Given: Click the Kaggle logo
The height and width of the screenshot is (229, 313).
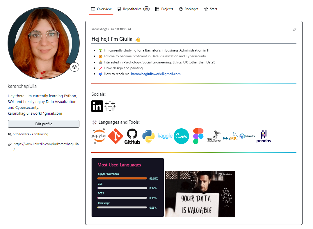Looking at the screenshot, I should [x=165, y=136].
